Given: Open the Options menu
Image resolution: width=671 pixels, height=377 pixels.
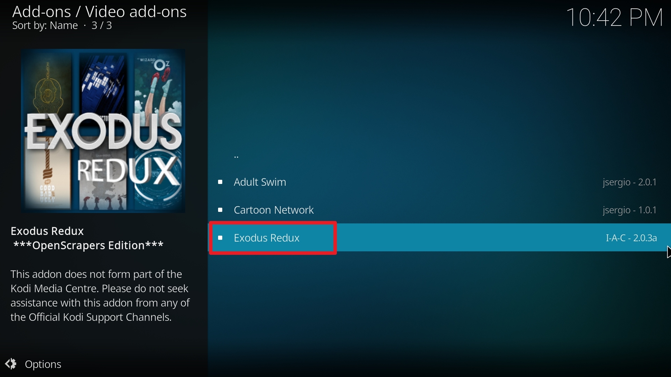Looking at the screenshot, I should pos(34,364).
